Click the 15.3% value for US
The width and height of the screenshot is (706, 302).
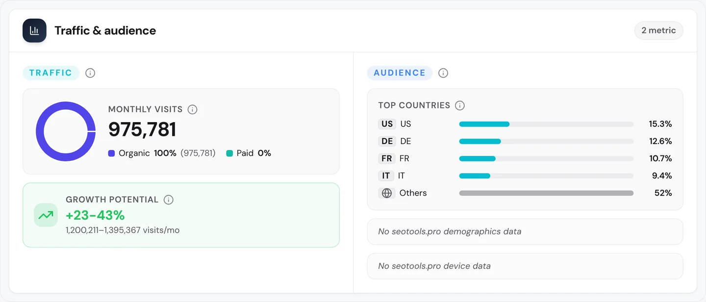coord(660,124)
